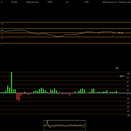Click the MR axis label 80

(128, 78)
